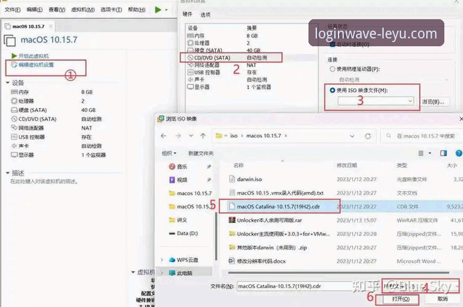Screen dimensions: 463x307
Task: Choose 使用物理驱动器(P) radio button
Action: [332, 69]
